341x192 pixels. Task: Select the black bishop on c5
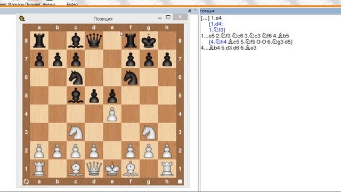(x=76, y=95)
